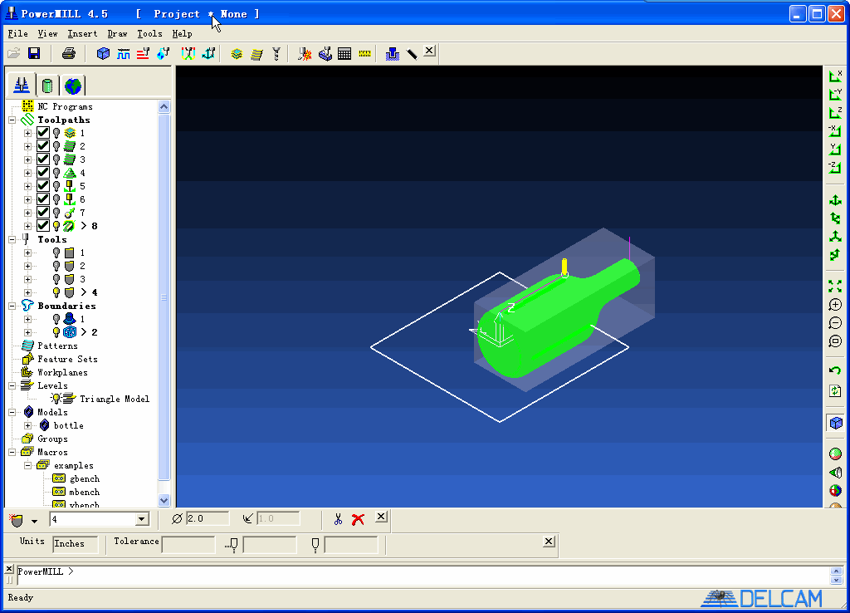This screenshot has width=850, height=613.
Task: Open the Tools menu
Action: pos(149,33)
